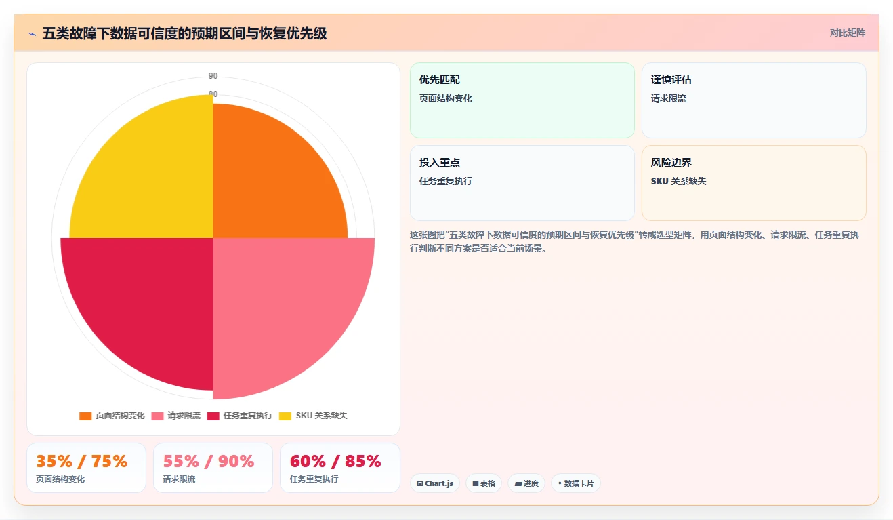Click the crimson legend color swatch
This screenshot has width=893, height=520.
pos(213,416)
